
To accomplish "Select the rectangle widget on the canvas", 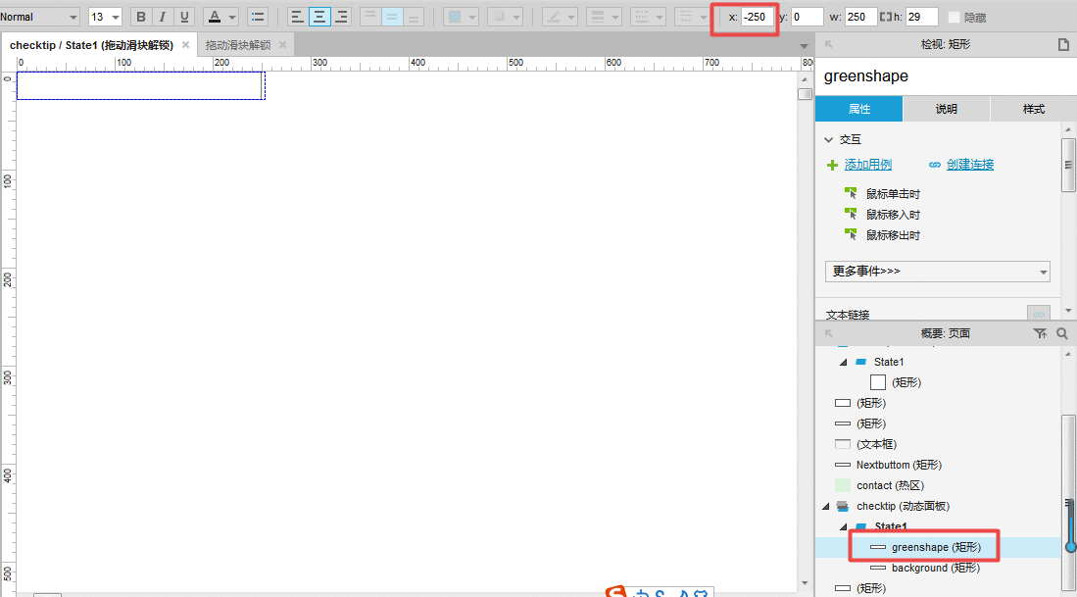I will (141, 86).
